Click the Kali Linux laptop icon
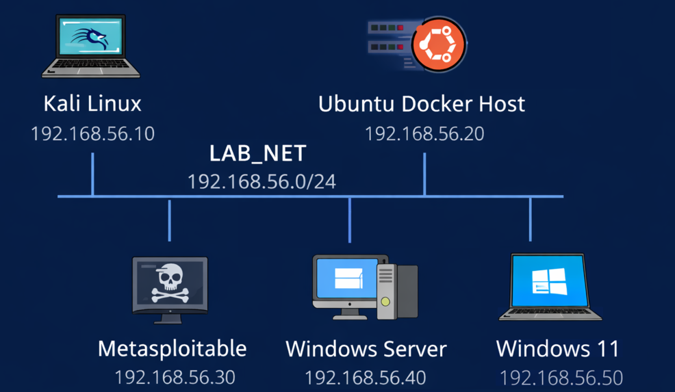 pos(91,47)
